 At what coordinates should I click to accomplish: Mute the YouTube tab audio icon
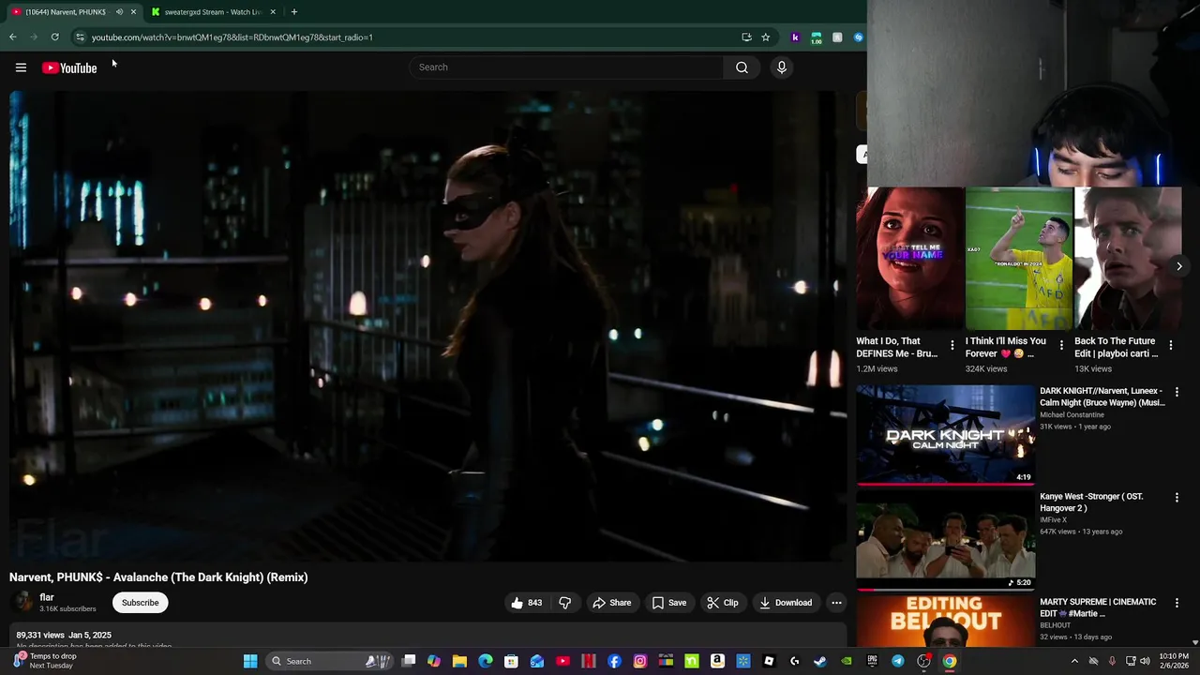(119, 12)
